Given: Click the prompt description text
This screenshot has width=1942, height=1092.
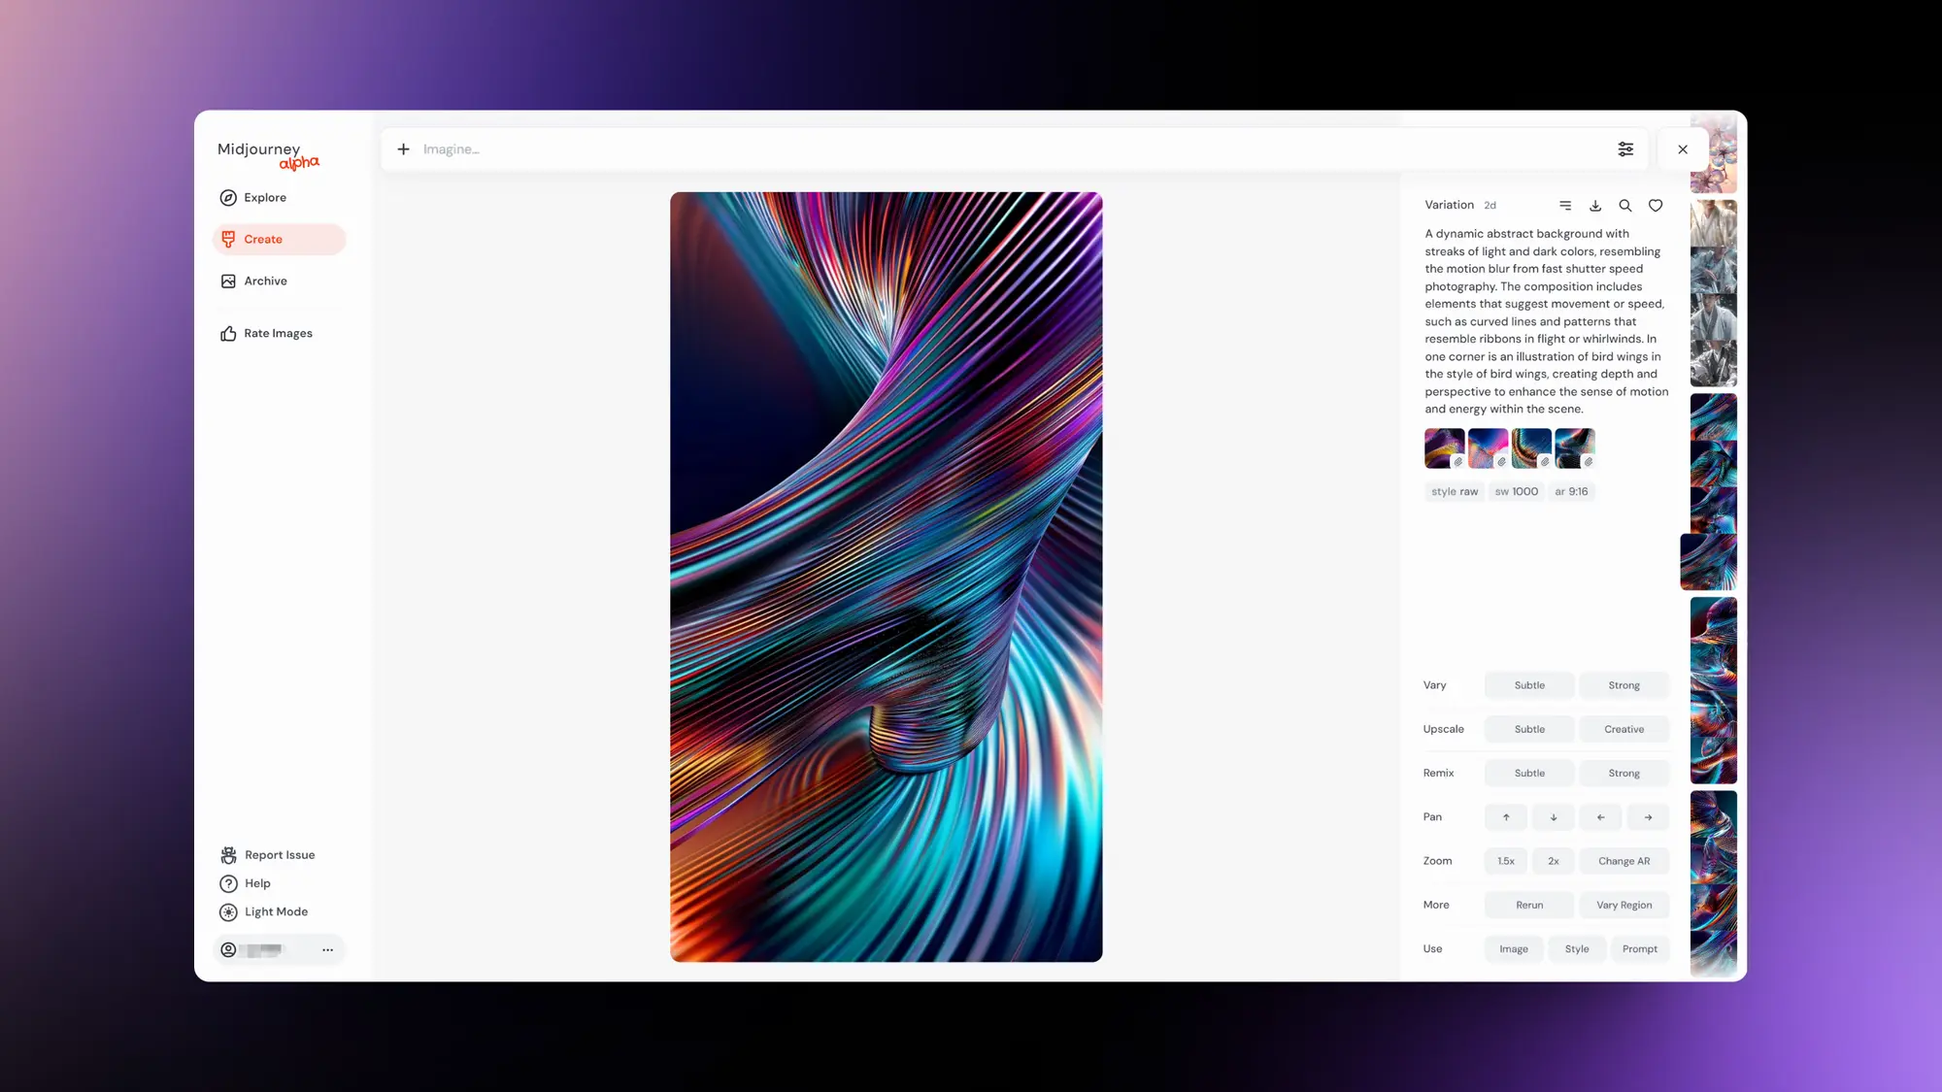Looking at the screenshot, I should click(1546, 321).
